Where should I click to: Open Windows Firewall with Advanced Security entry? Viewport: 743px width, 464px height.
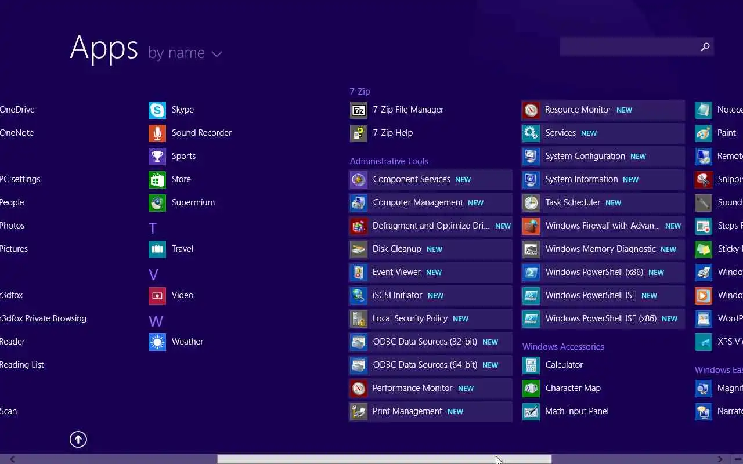coord(603,226)
